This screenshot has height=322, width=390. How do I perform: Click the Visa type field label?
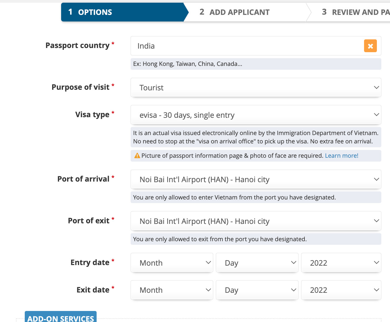coord(92,114)
